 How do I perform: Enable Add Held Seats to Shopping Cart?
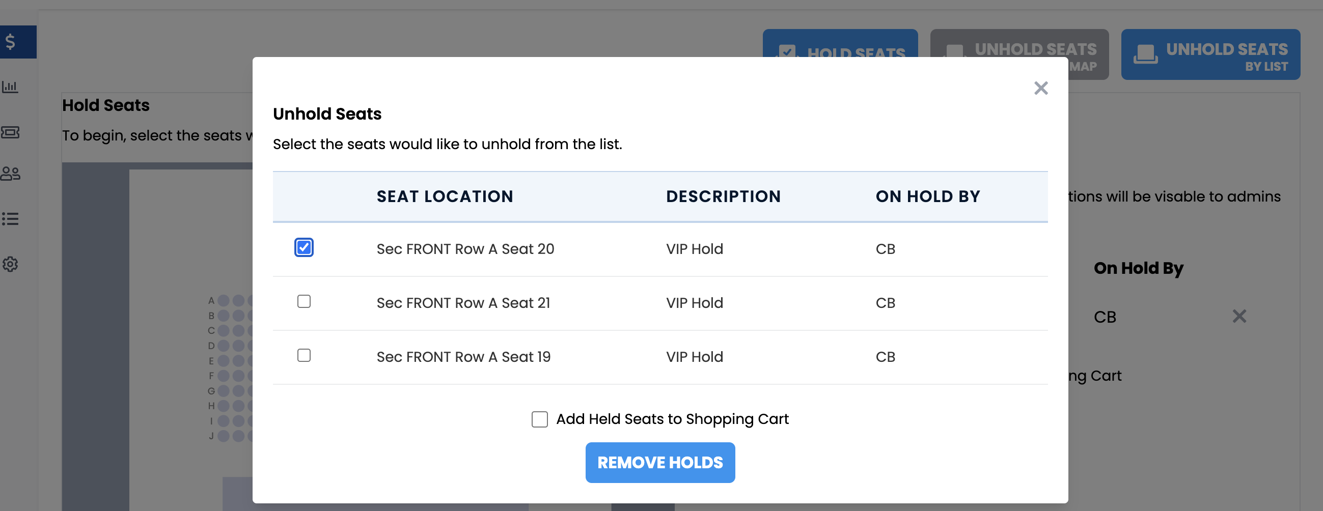[539, 419]
